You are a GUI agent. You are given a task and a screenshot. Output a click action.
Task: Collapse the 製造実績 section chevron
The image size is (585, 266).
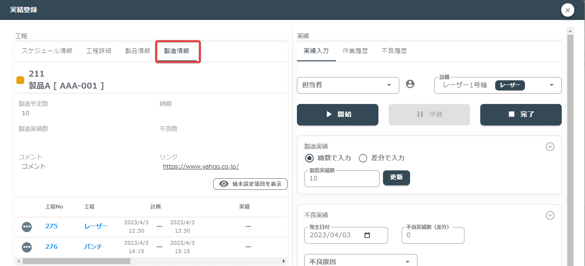click(550, 147)
